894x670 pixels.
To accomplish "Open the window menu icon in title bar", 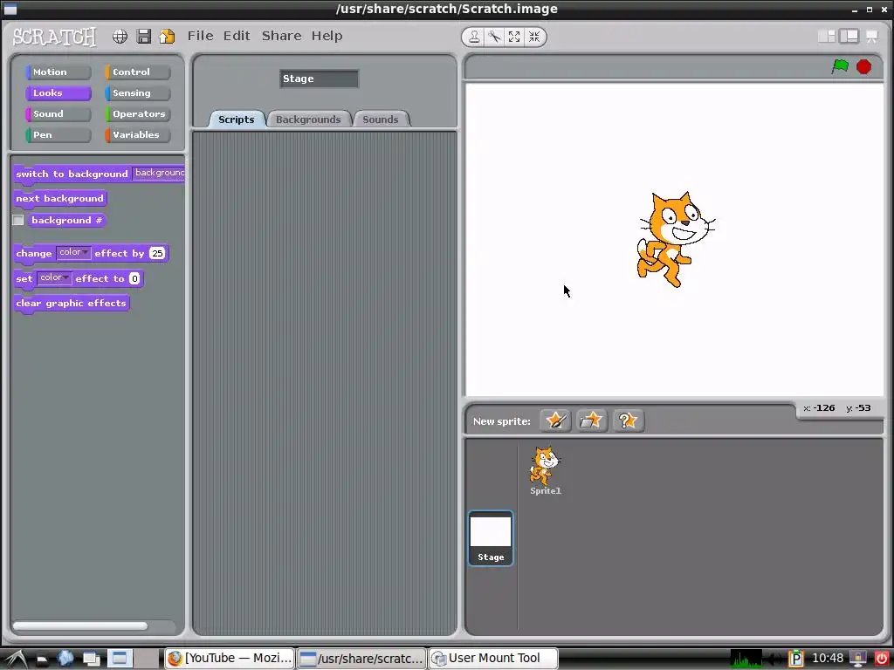I will click(x=10, y=9).
